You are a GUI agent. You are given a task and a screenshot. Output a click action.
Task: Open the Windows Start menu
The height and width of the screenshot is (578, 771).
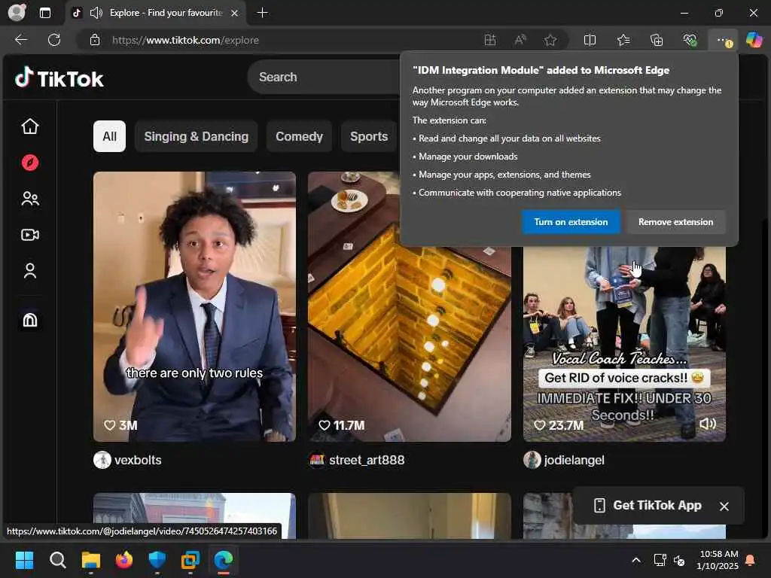pyautogui.click(x=24, y=560)
